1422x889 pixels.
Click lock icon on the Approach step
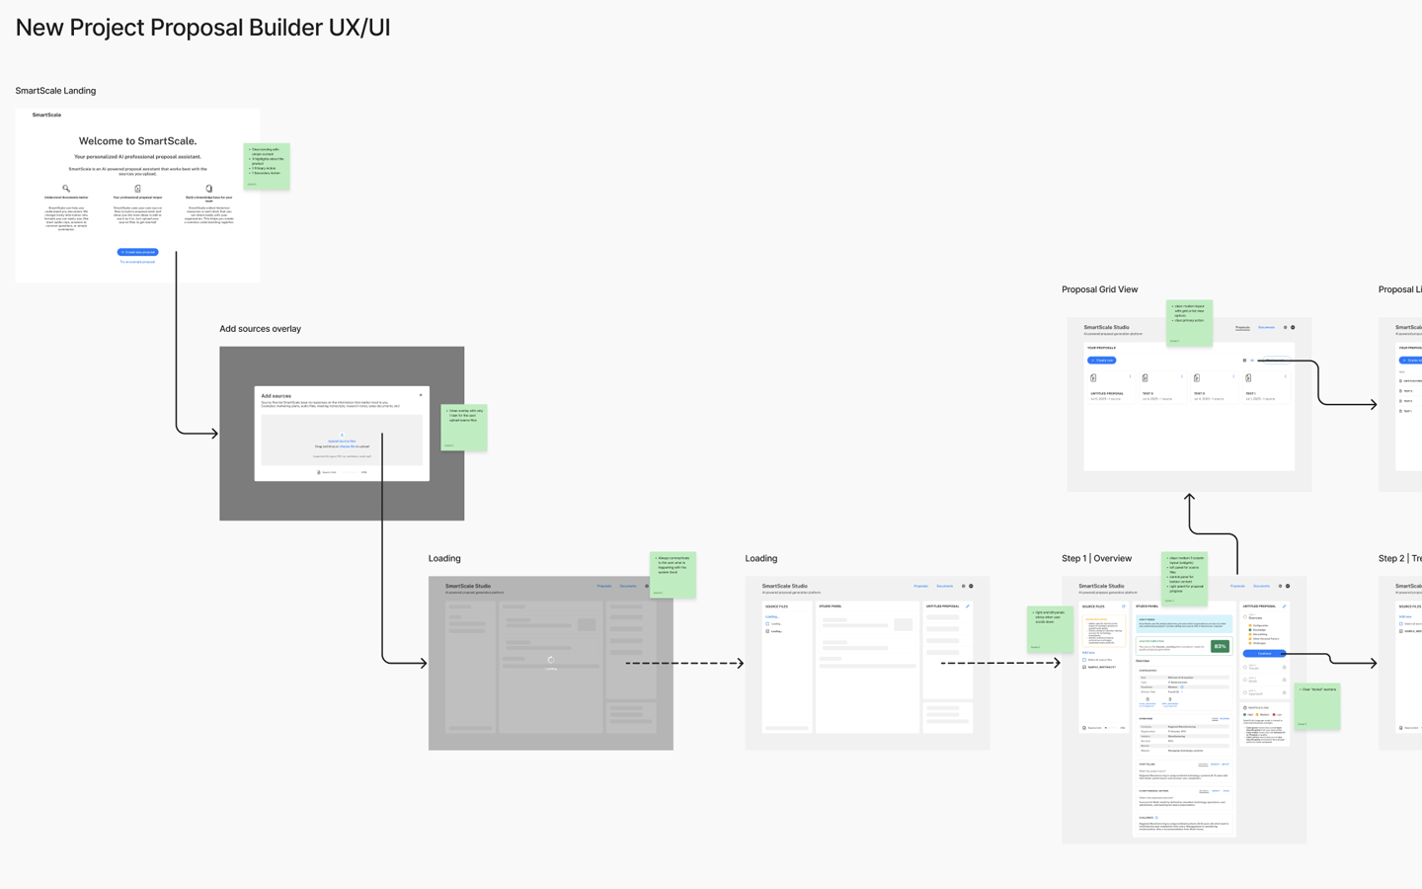(1284, 692)
